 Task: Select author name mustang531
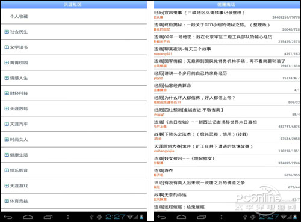[163, 54]
